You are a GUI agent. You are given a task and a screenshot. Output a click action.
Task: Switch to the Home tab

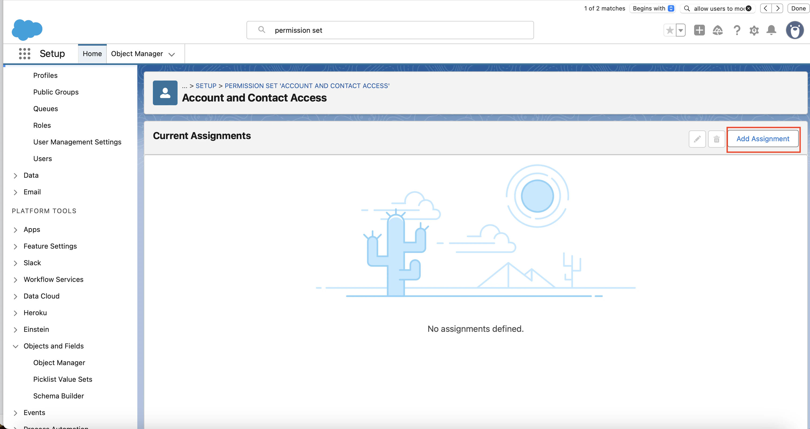pos(92,53)
